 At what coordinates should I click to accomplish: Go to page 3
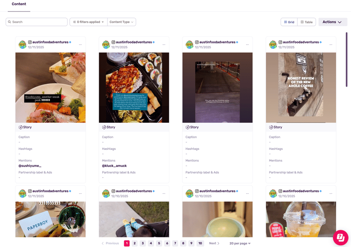(x=143, y=243)
